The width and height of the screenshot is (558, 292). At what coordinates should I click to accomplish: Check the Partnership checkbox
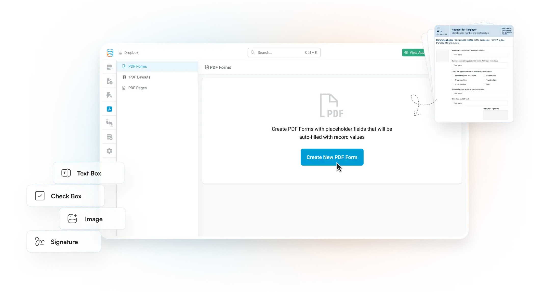click(x=484, y=76)
